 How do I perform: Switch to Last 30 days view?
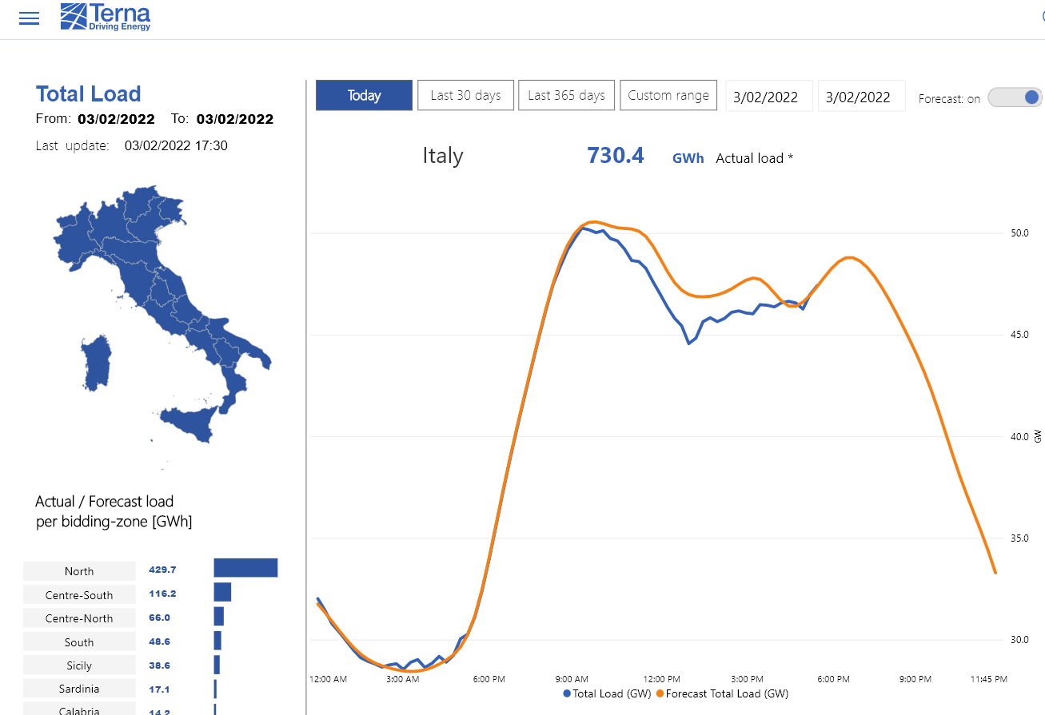[465, 95]
